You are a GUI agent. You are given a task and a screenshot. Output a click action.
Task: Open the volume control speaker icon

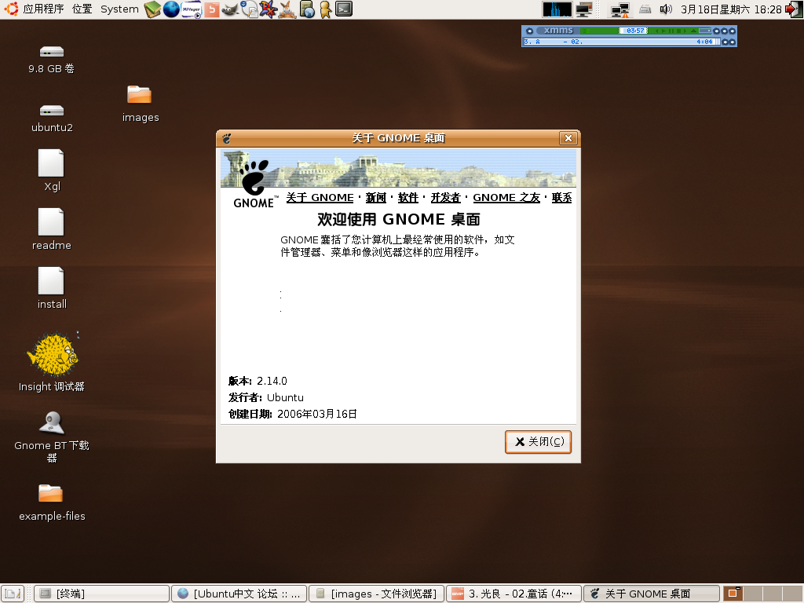coord(666,9)
